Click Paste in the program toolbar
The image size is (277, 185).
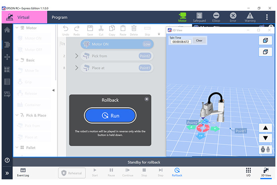(123, 31)
